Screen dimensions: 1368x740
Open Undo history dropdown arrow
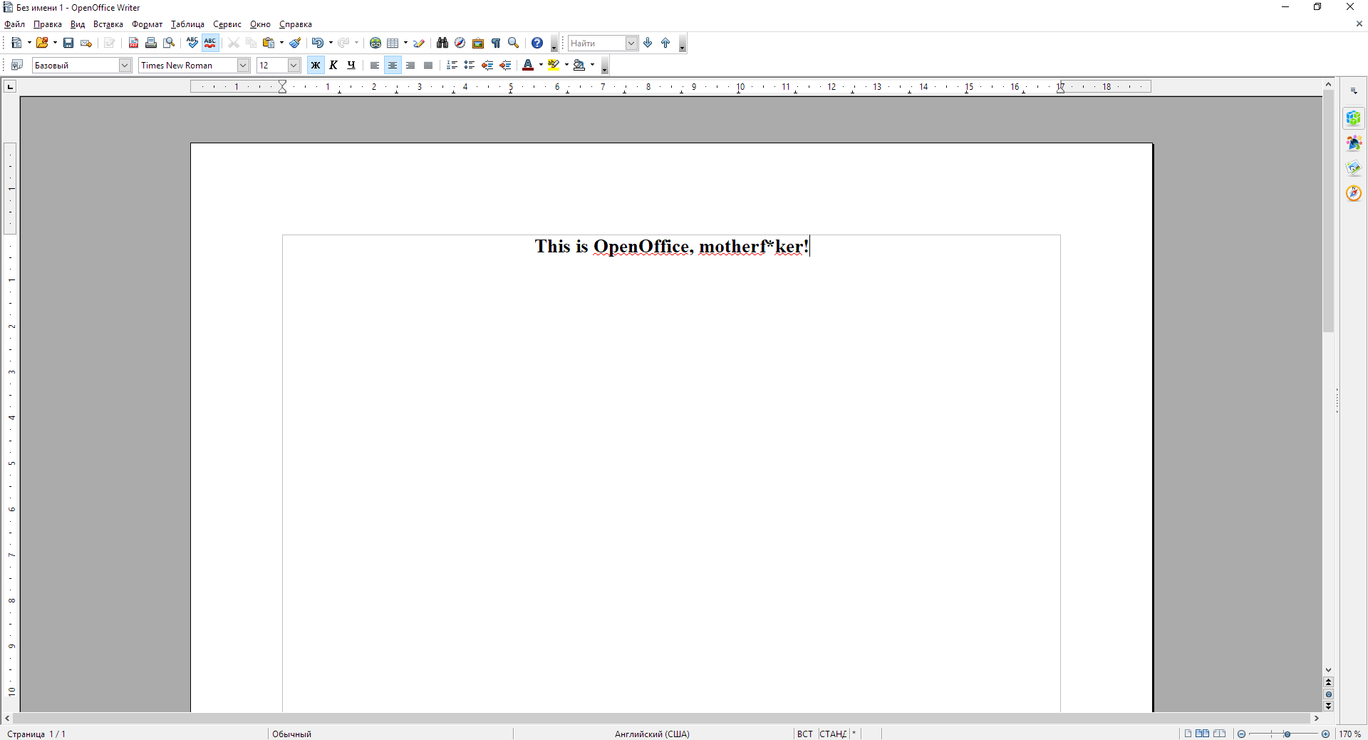tap(331, 43)
